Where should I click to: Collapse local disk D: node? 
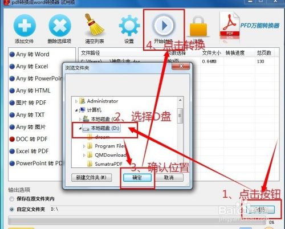click(x=80, y=128)
